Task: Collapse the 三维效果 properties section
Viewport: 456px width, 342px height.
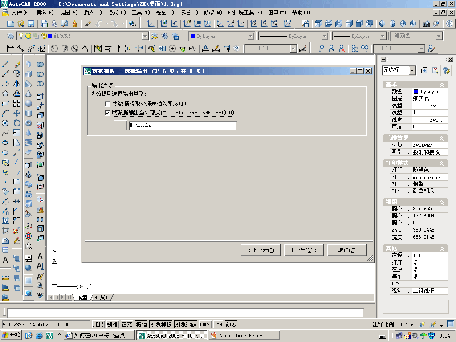Action: coord(441,138)
